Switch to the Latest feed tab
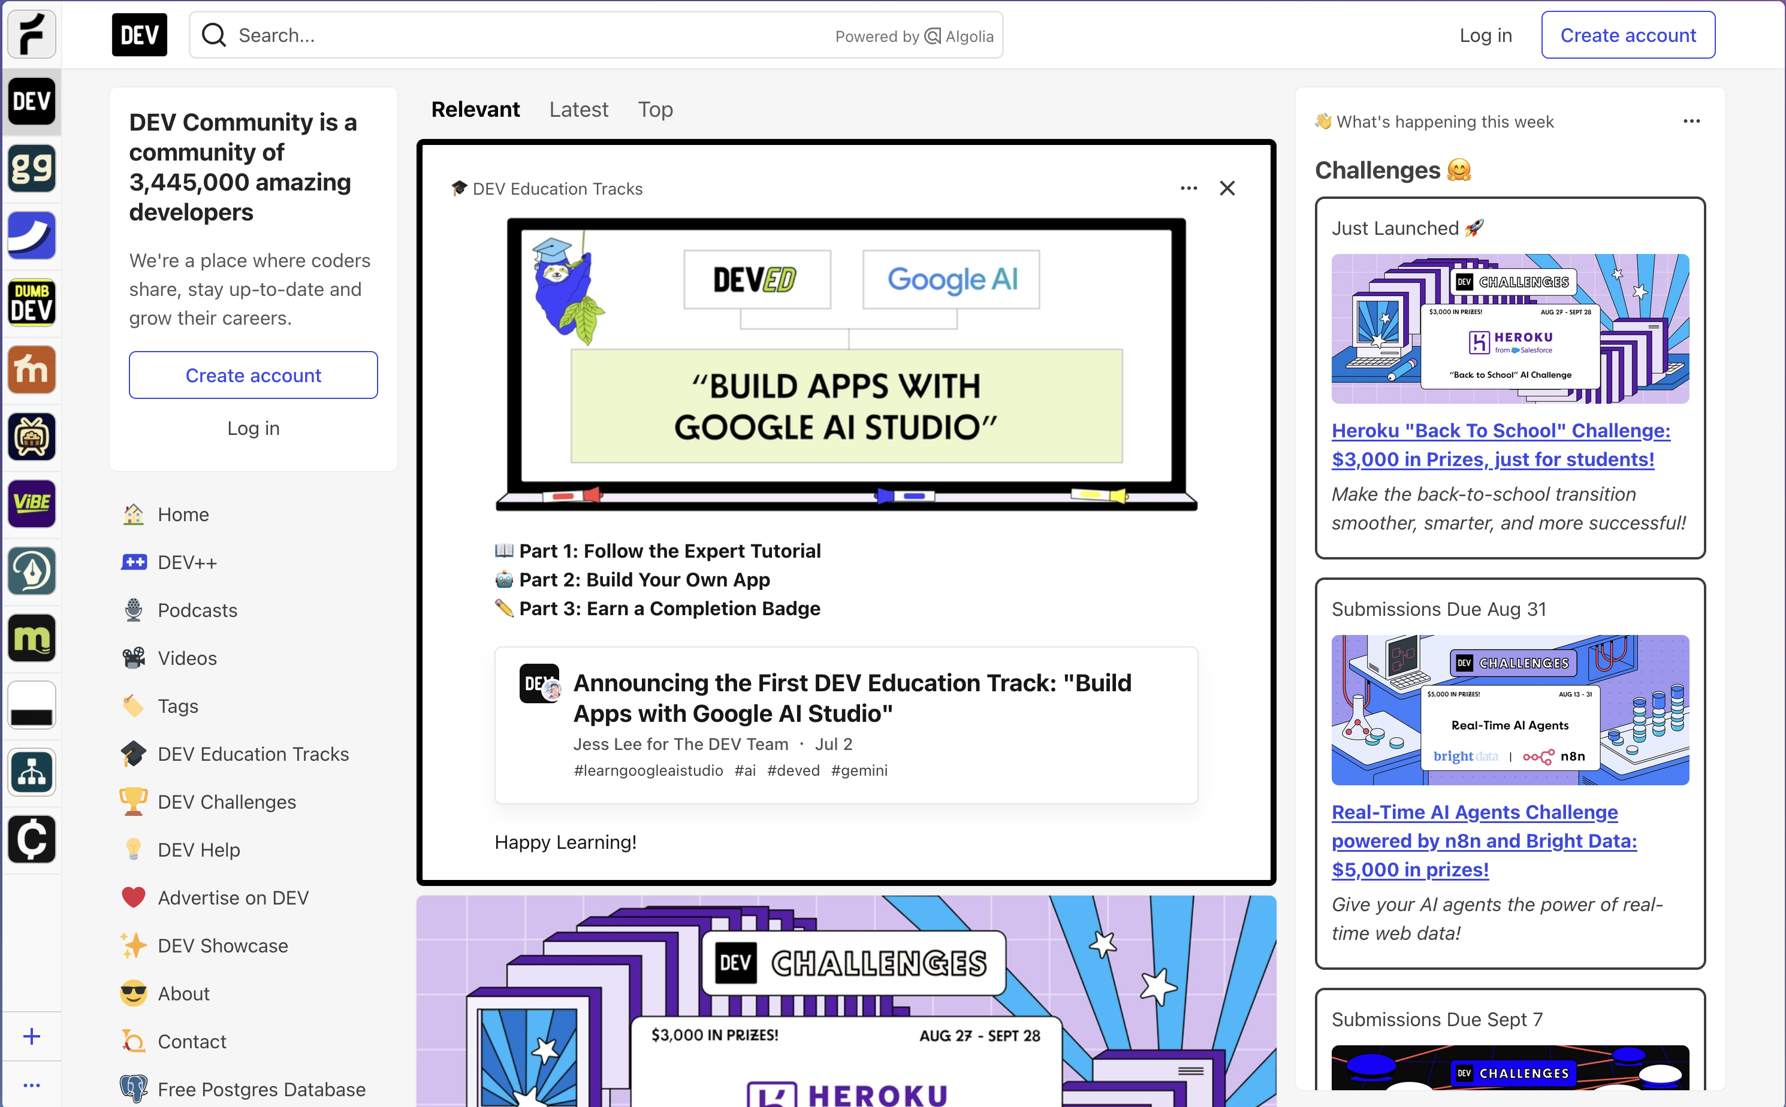The image size is (1786, 1107). pyautogui.click(x=578, y=109)
